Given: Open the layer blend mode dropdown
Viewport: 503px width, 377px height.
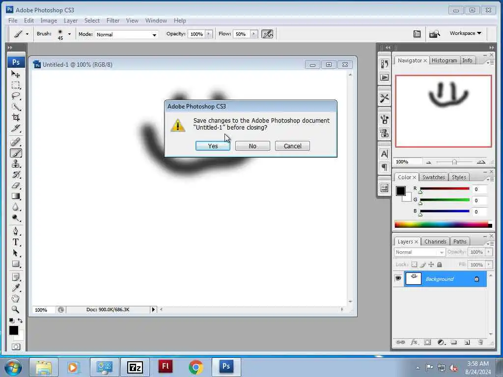Looking at the screenshot, I should [419, 252].
